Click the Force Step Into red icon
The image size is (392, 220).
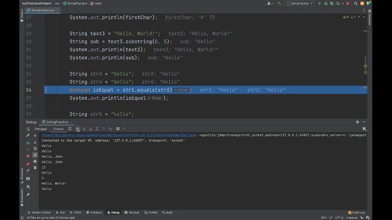point(91,129)
